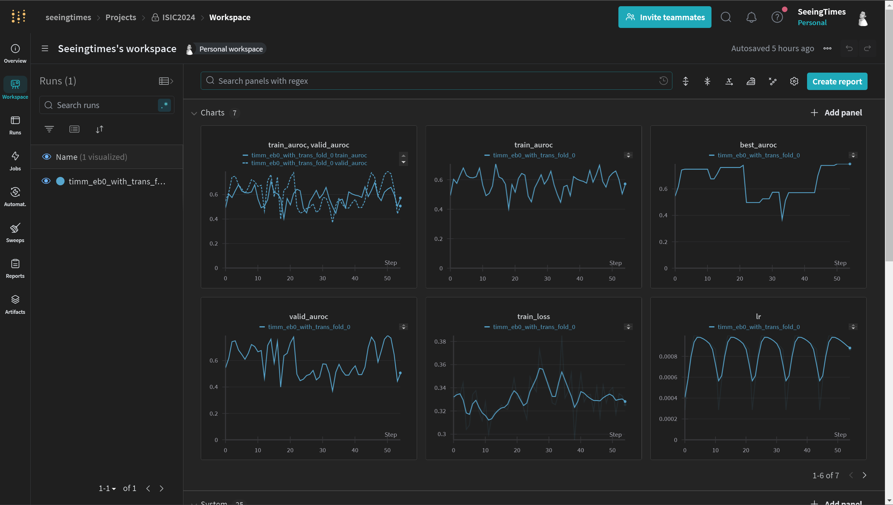Open the x-axis settings icon
Viewport: 893px width, 505px height.
[x=729, y=81]
